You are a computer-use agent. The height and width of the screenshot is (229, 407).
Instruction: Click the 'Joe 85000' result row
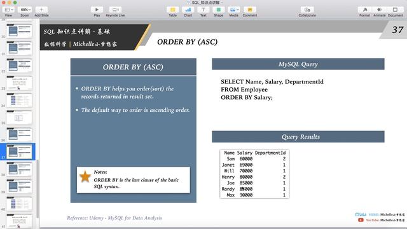(x=254, y=183)
